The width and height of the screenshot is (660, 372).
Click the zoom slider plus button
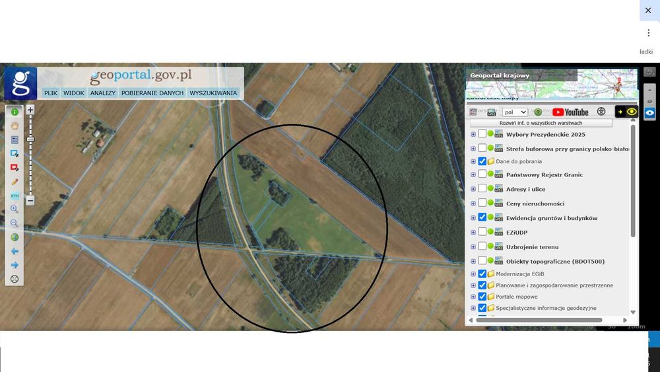(30, 110)
